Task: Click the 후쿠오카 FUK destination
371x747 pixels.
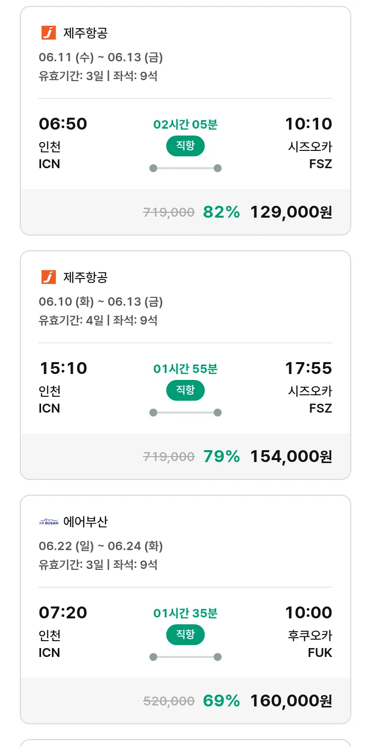Action: [310, 644]
